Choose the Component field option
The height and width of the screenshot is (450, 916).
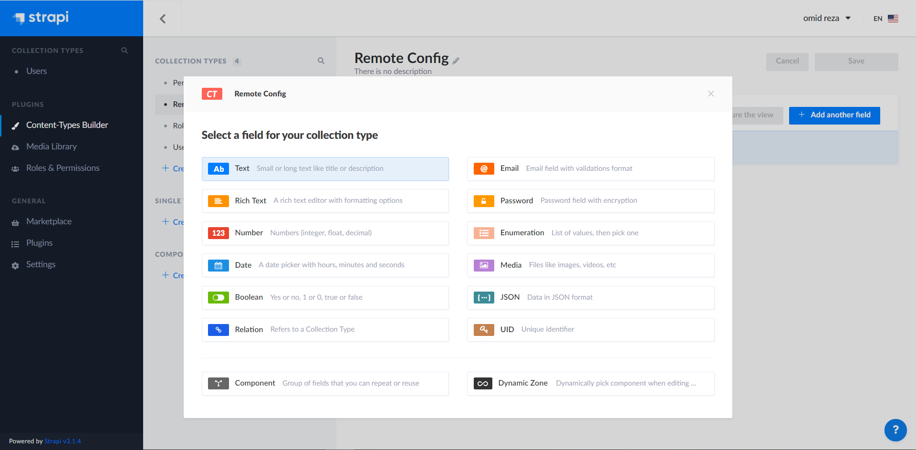(325, 384)
